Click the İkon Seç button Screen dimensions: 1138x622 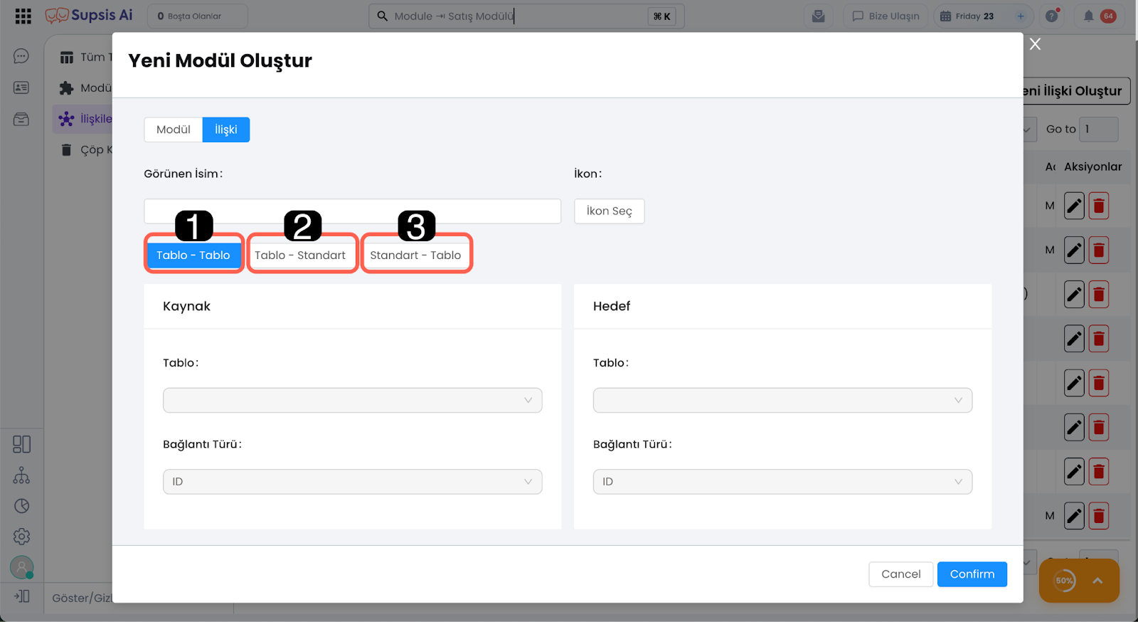click(x=609, y=211)
